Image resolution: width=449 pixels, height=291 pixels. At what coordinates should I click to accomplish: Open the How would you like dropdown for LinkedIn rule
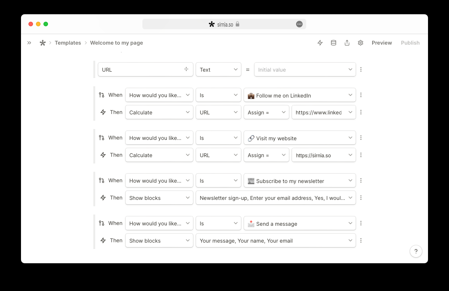point(159,95)
